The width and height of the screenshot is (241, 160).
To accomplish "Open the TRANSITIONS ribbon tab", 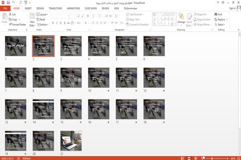I will click(x=55, y=8).
